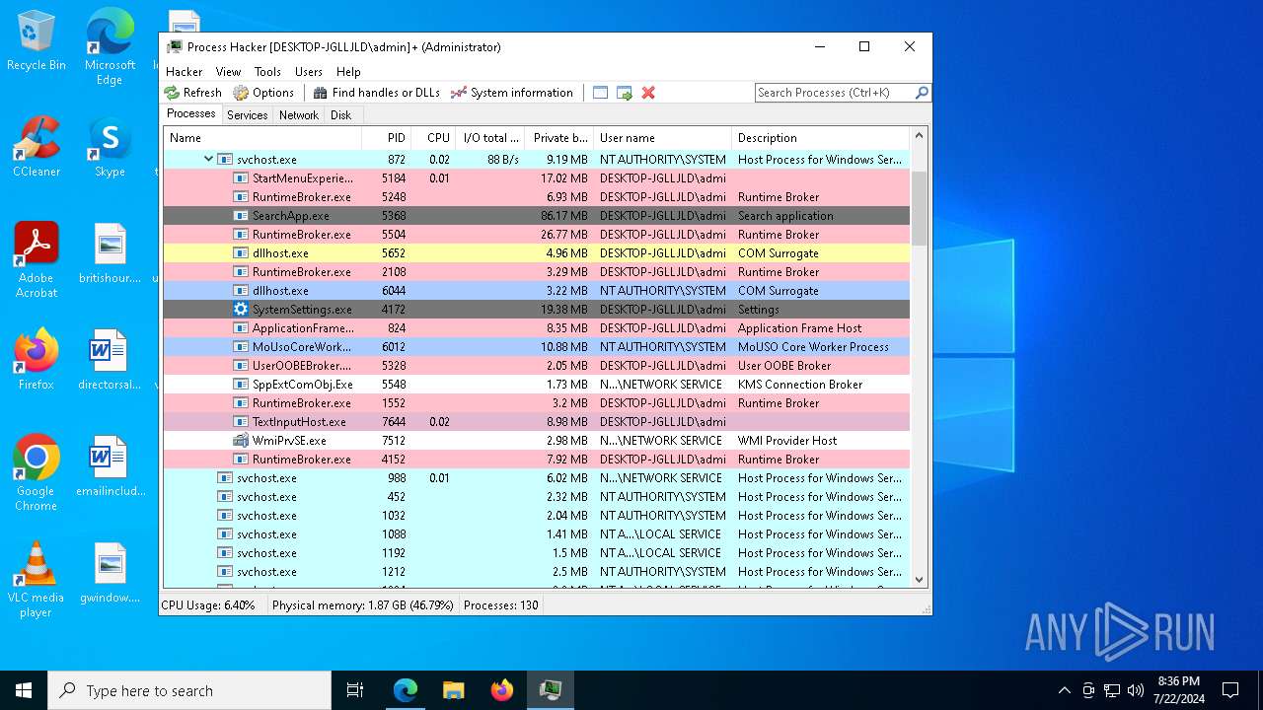Select dllhost.exe with PID 6044
Viewport: 1263px width, 710px height.
[536, 290]
